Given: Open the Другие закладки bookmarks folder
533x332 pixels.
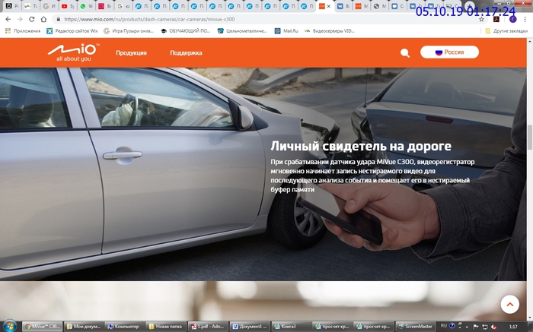Looking at the screenshot, I should [506, 31].
